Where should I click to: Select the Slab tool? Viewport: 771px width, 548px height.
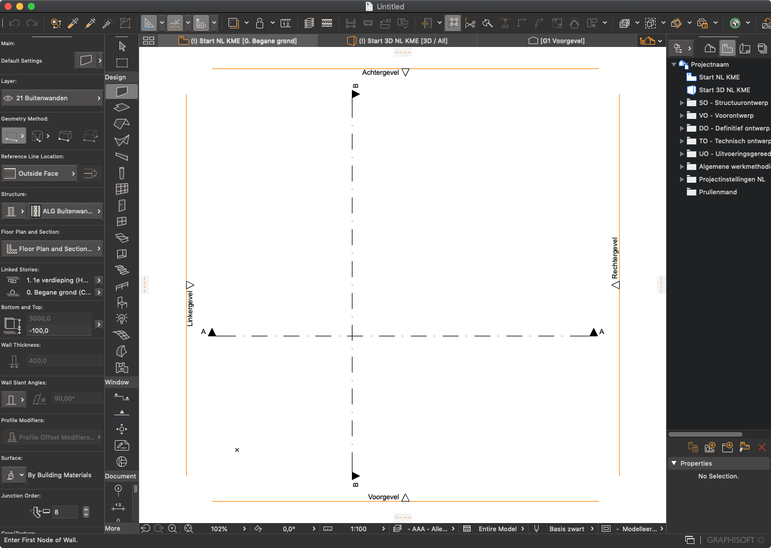[x=122, y=107]
